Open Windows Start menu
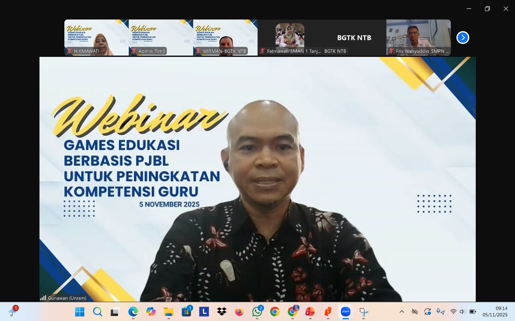Image resolution: width=515 pixels, height=321 pixels. click(80, 312)
